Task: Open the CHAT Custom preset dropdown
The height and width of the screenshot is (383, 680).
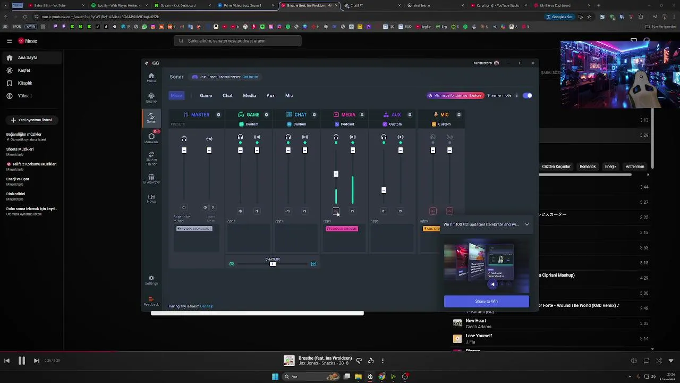Action: point(296,124)
